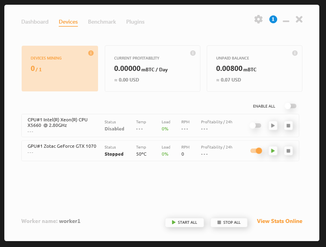
Task: Select the Devices Mining summary card
Action: point(60,69)
